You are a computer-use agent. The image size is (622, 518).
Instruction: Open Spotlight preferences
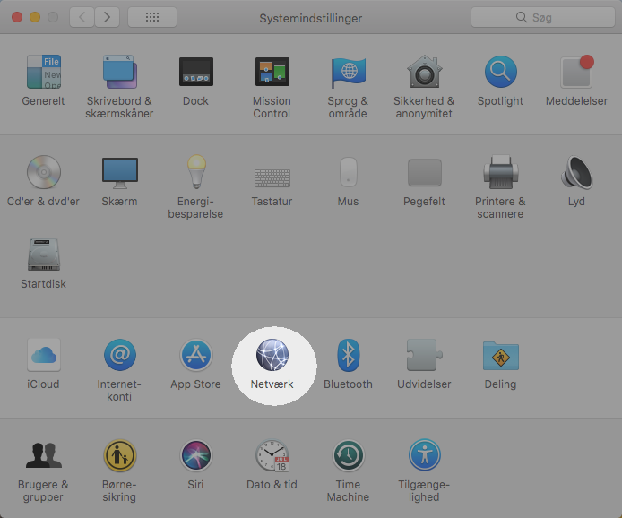point(501,72)
